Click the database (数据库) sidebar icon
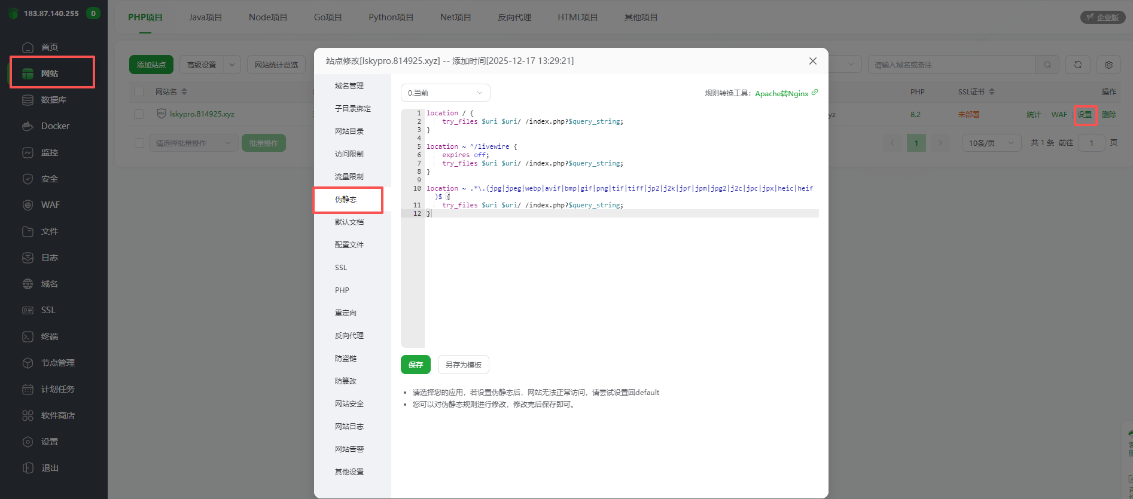This screenshot has width=1133, height=499. (x=28, y=100)
